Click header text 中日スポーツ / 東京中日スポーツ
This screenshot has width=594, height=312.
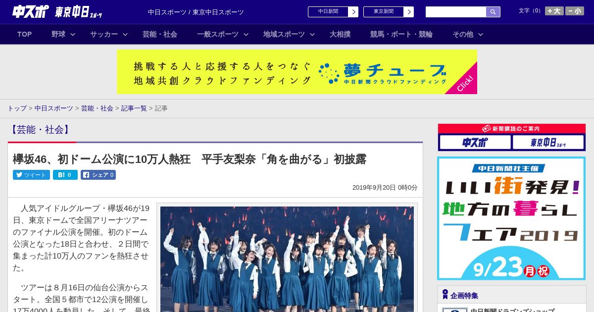point(196,12)
